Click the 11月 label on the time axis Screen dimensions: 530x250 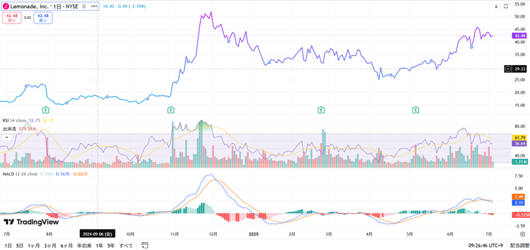click(x=174, y=233)
